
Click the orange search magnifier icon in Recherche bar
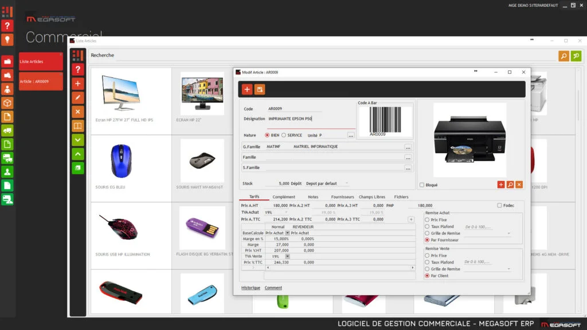coord(563,56)
